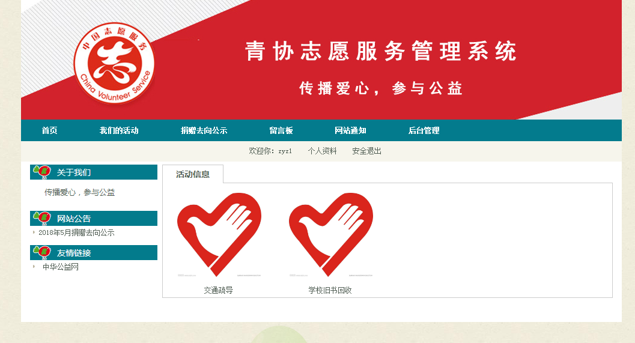Visit the 中华公益网 friendly link
The width and height of the screenshot is (635, 343).
[61, 267]
